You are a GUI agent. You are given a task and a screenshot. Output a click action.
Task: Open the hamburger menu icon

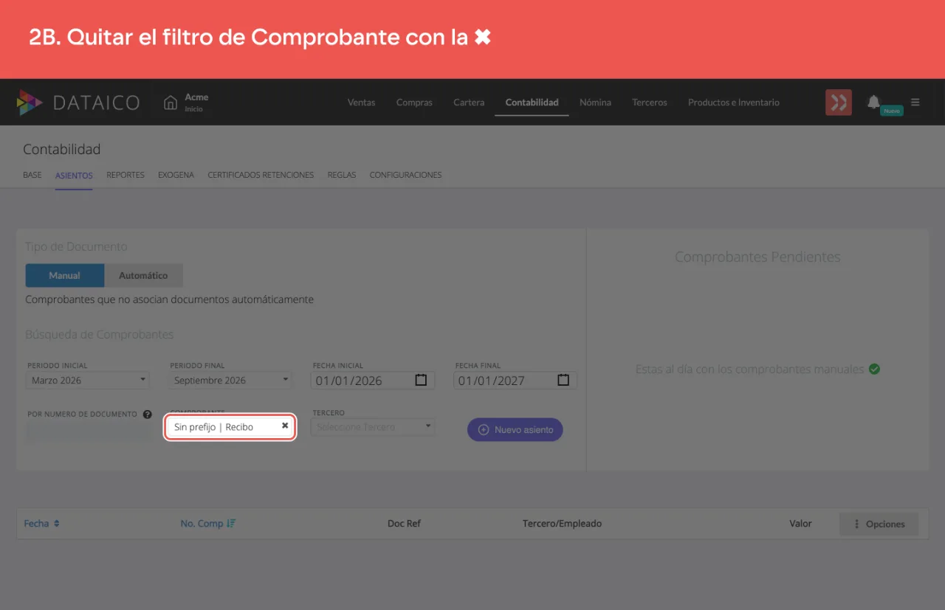915,103
